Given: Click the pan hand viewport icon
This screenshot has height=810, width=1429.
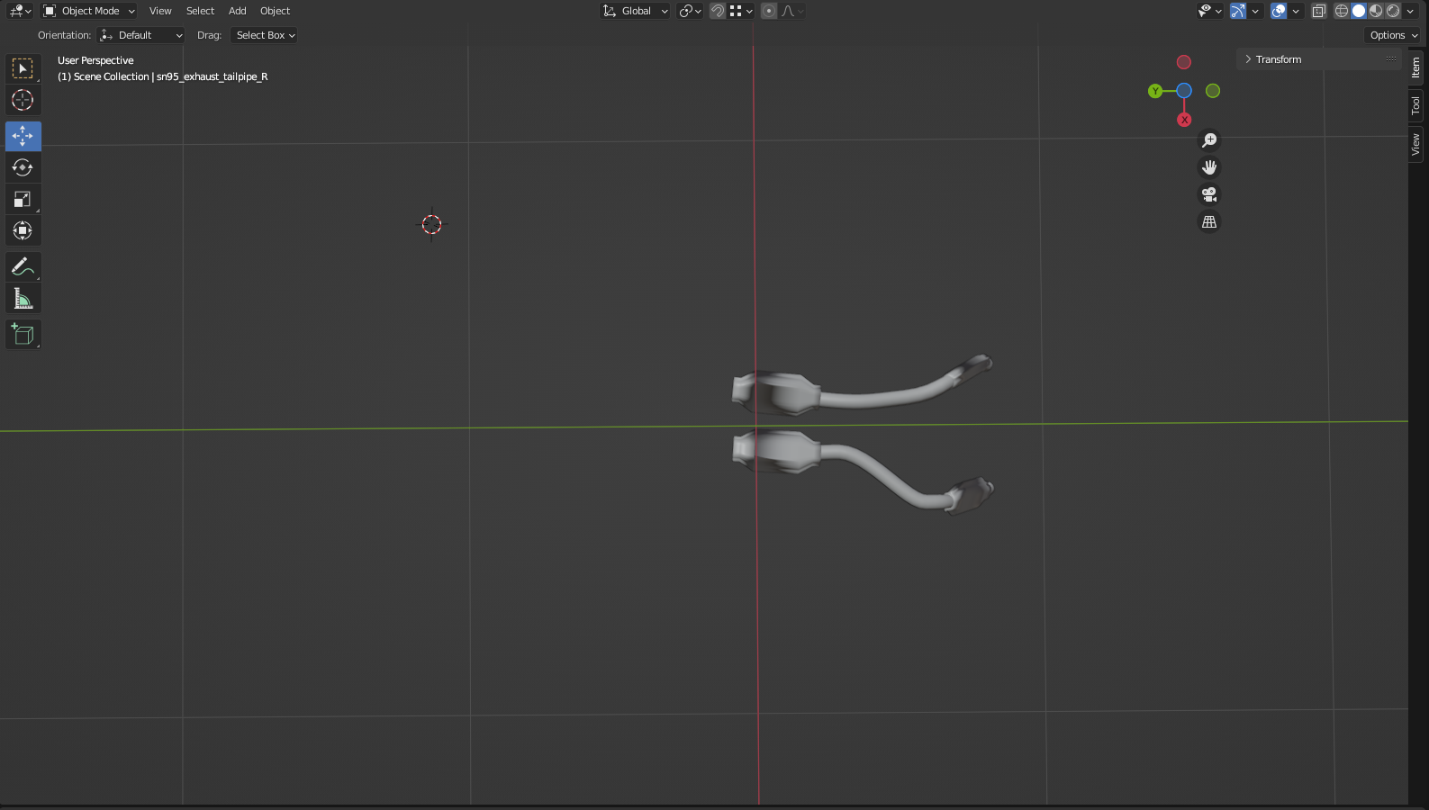Looking at the screenshot, I should [x=1209, y=167].
